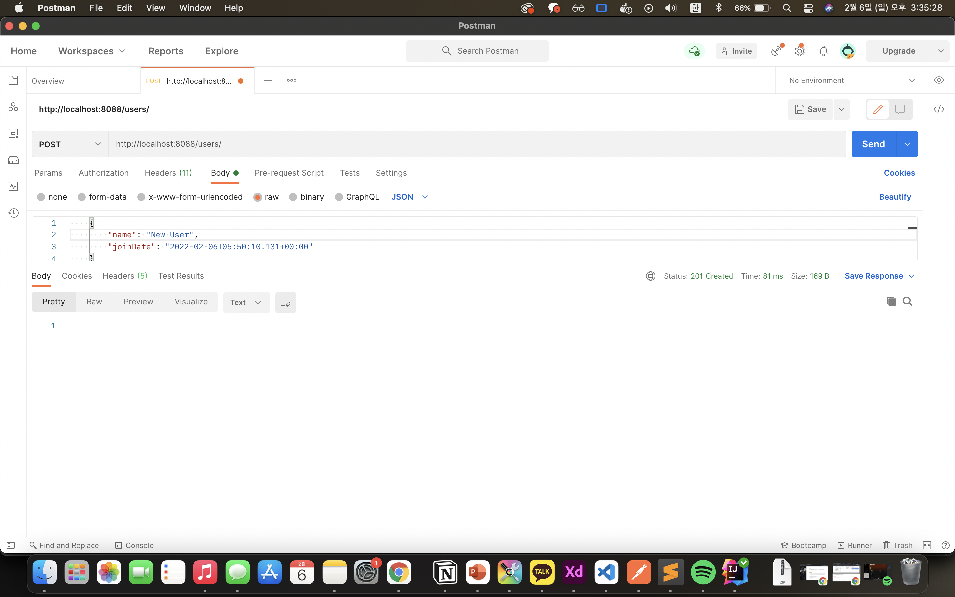The image size is (955, 597).
Task: Select the none body type radio
Action: pyautogui.click(x=41, y=197)
